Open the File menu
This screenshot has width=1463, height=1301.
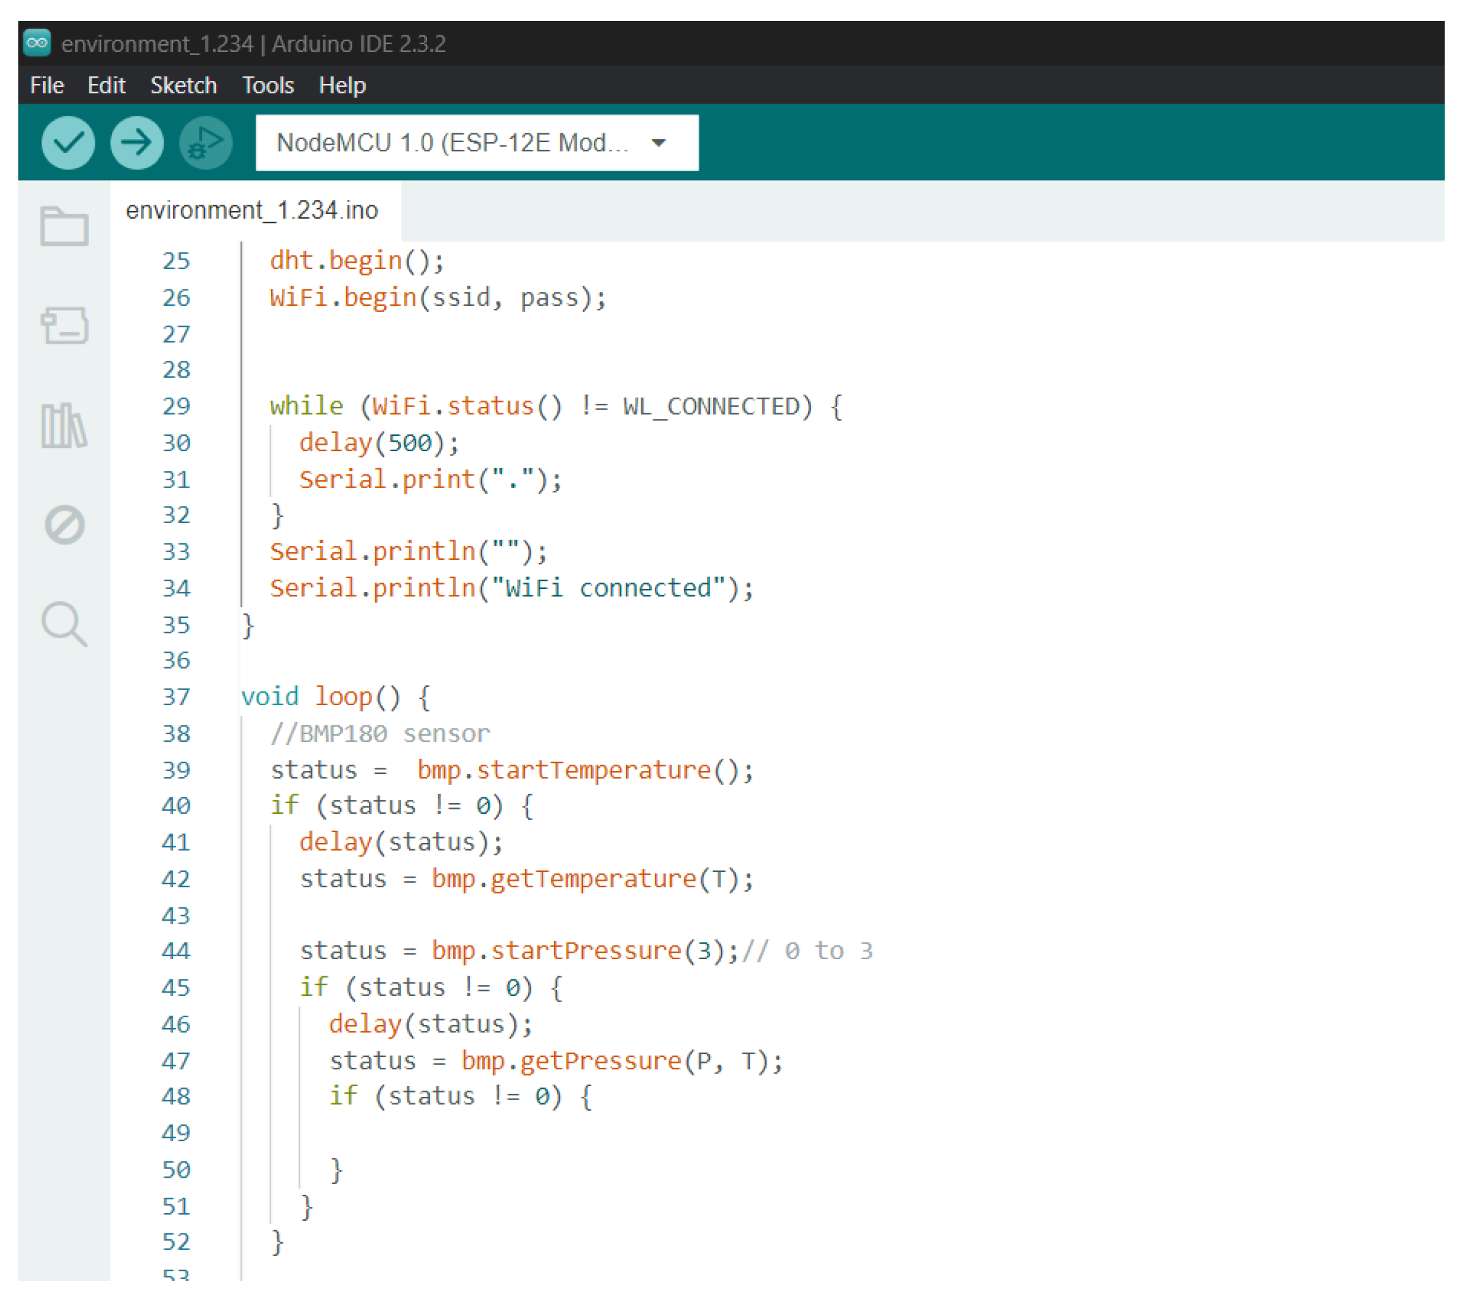click(47, 85)
